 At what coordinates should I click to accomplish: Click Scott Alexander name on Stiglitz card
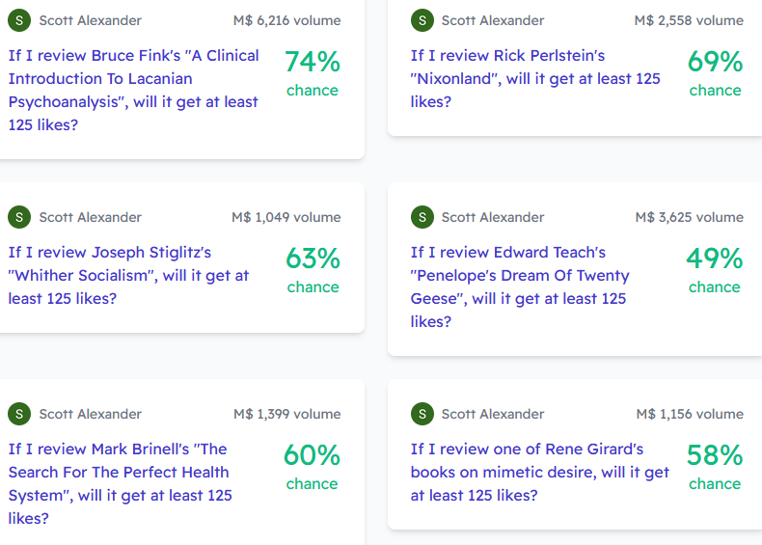91,217
